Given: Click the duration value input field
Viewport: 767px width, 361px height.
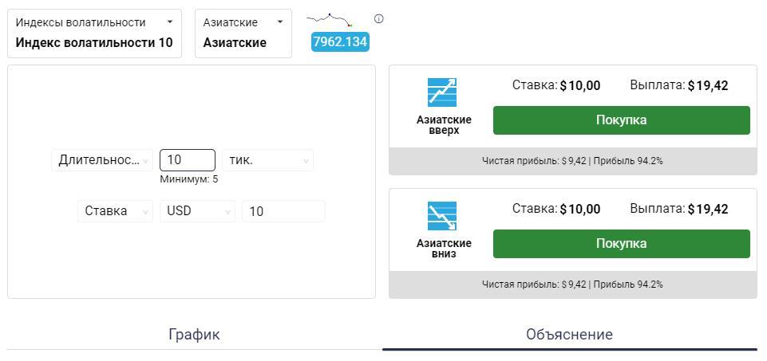Looking at the screenshot, I should [188, 160].
